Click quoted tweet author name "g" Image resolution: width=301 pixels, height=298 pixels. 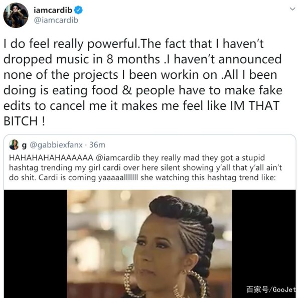pos(24,145)
